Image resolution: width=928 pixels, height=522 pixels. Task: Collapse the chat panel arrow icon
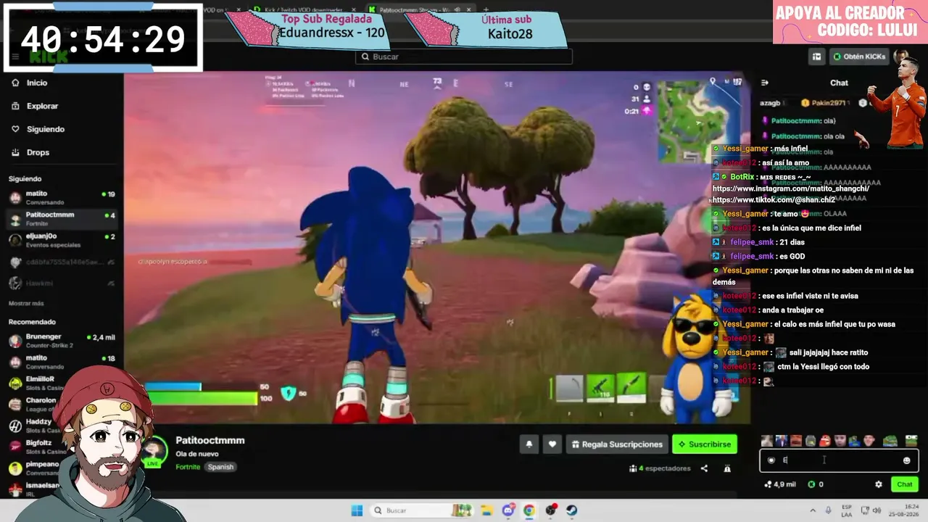(x=764, y=83)
